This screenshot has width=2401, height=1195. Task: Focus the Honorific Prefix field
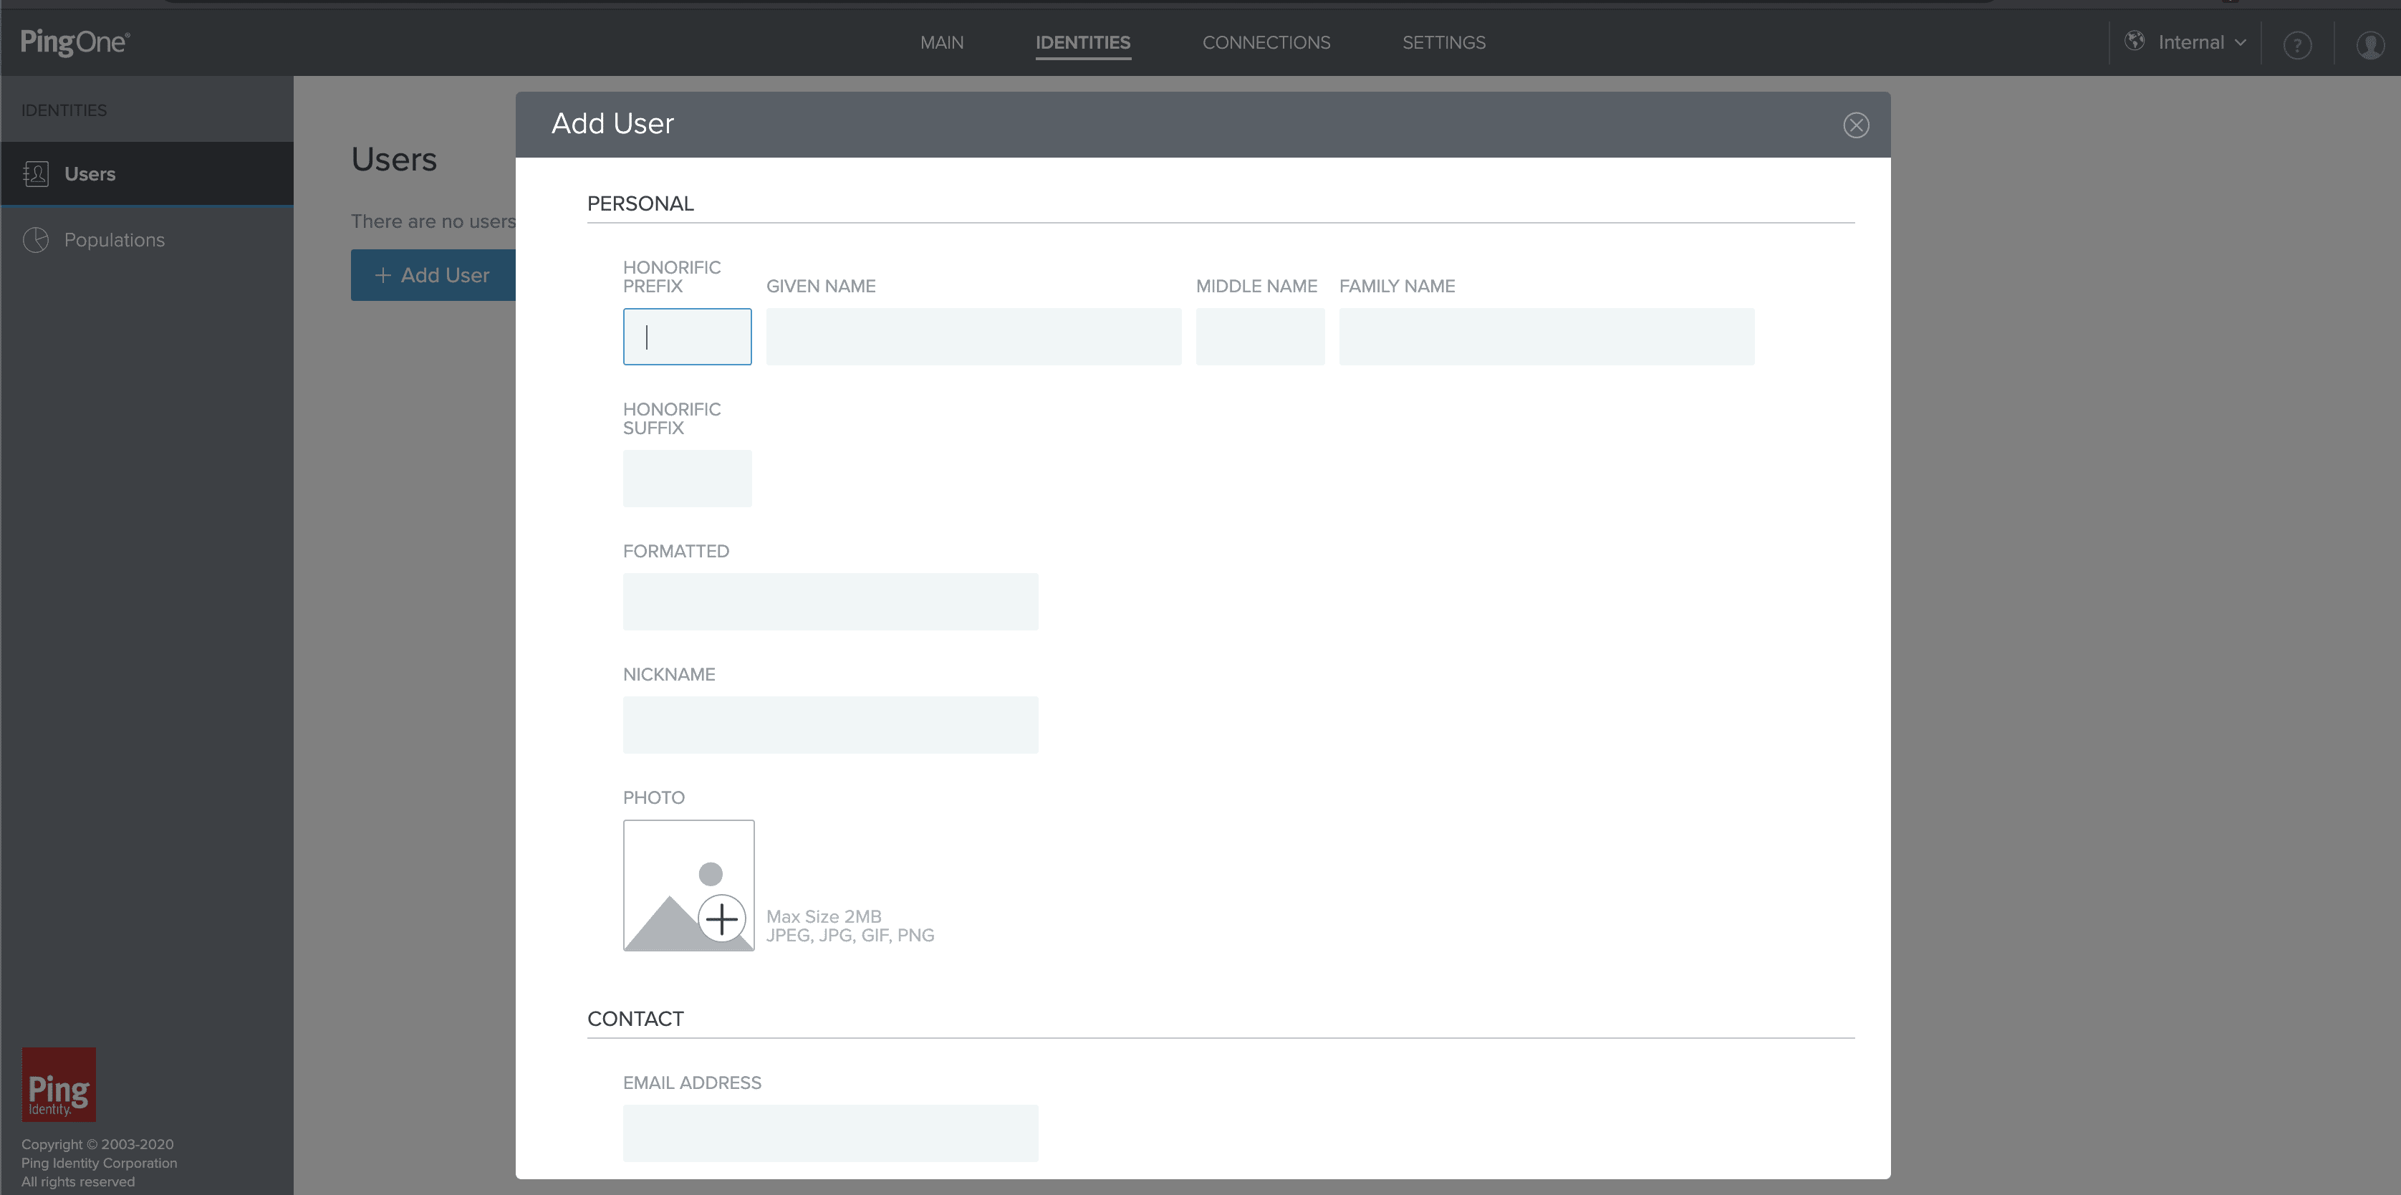(687, 337)
